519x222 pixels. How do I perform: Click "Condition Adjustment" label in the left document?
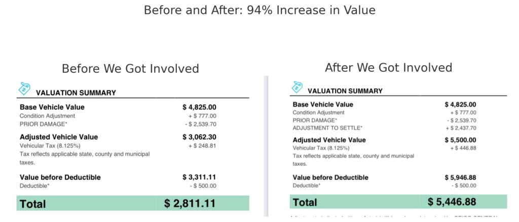[47, 116]
